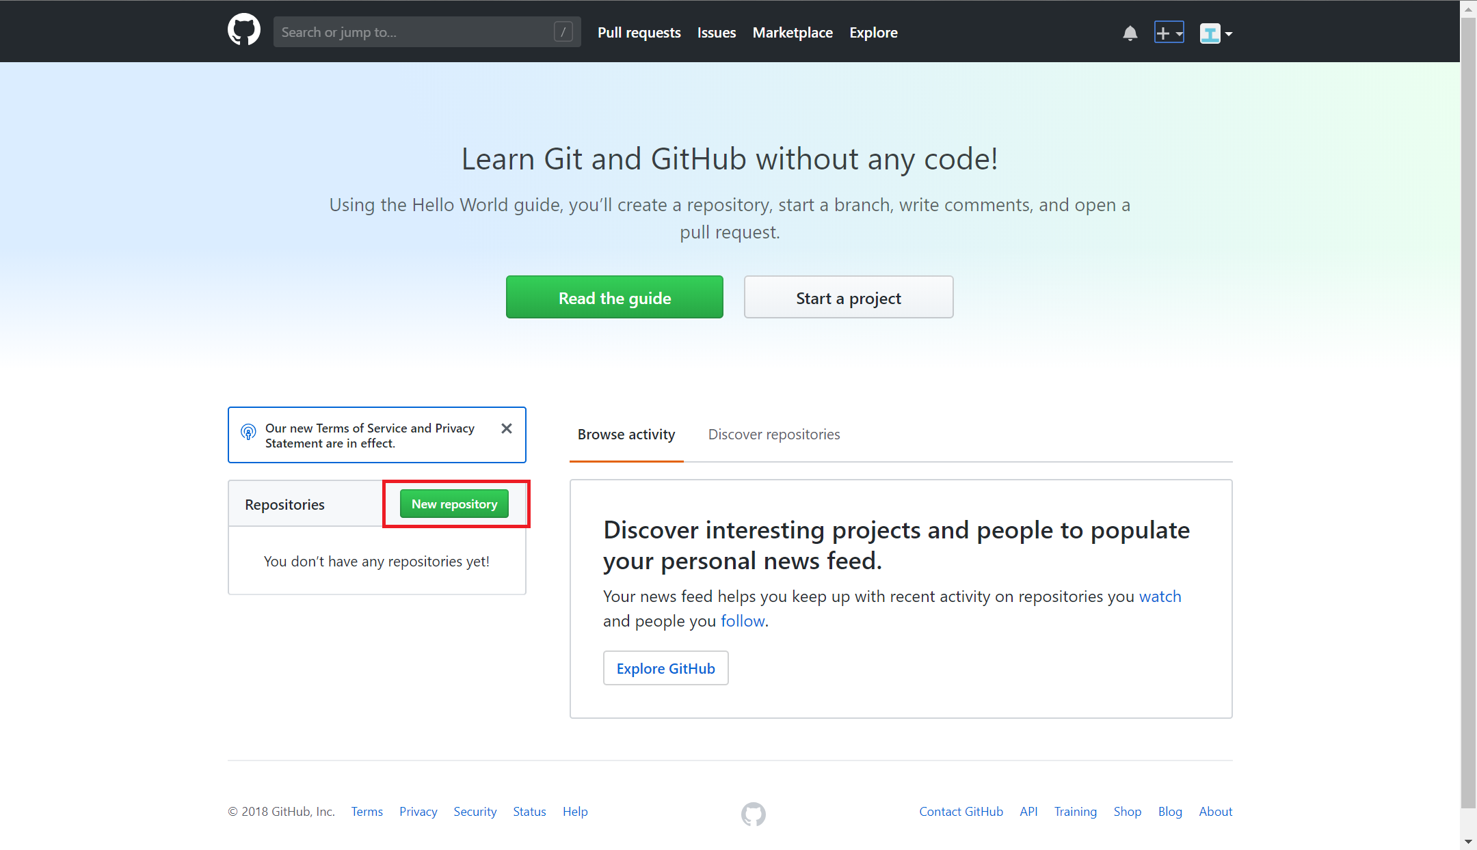The width and height of the screenshot is (1477, 850).
Task: Expand the plus create-new dropdown
Action: point(1169,33)
